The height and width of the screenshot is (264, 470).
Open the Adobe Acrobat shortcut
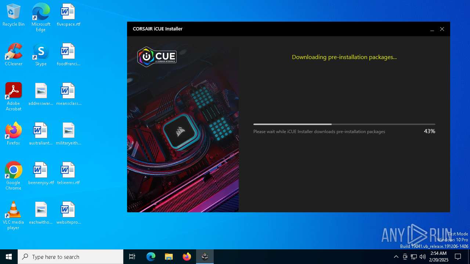[14, 96]
